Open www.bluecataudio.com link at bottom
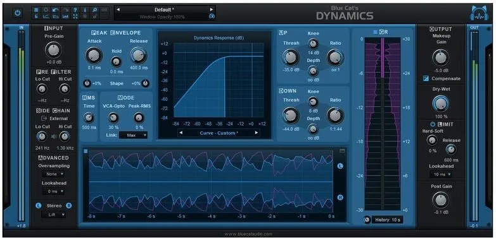The height and width of the screenshot is (238, 496). click(x=248, y=234)
